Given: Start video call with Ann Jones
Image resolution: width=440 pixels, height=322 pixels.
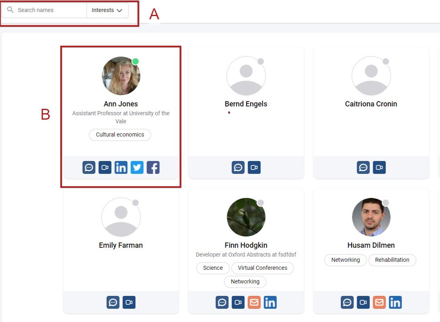Looking at the screenshot, I should click(105, 167).
